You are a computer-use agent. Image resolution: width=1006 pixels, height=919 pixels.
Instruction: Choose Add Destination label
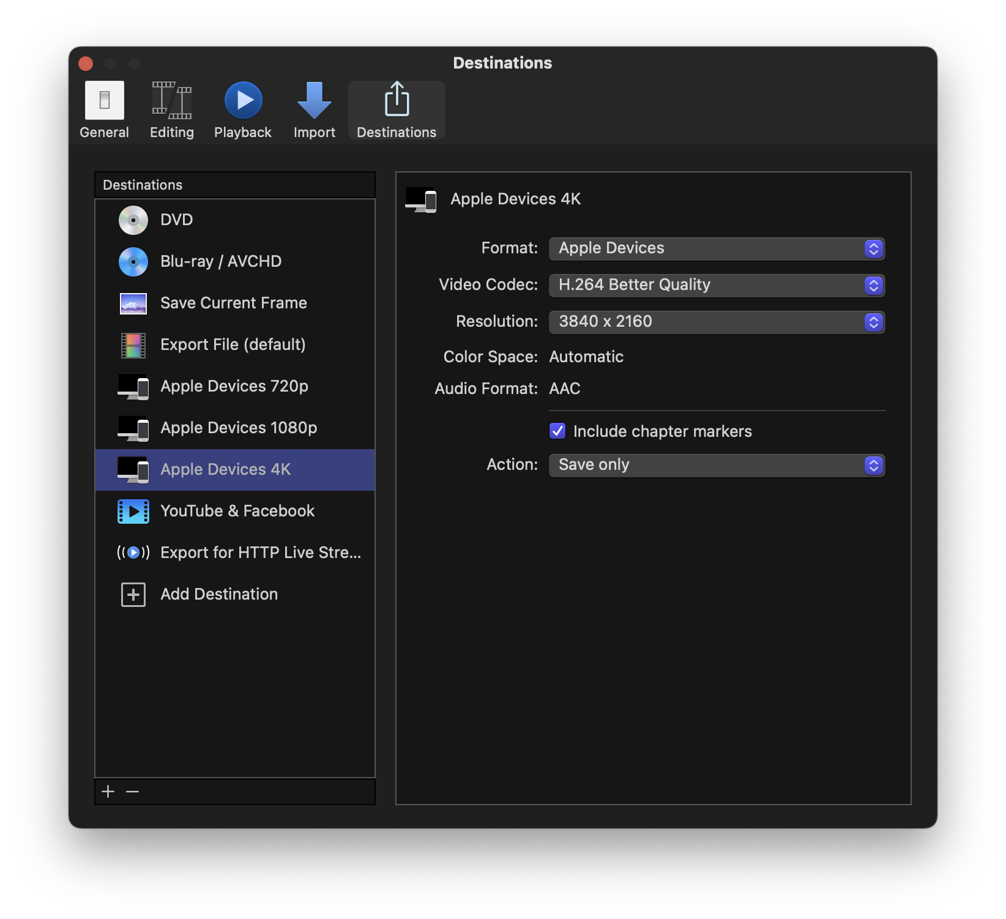[x=219, y=595]
